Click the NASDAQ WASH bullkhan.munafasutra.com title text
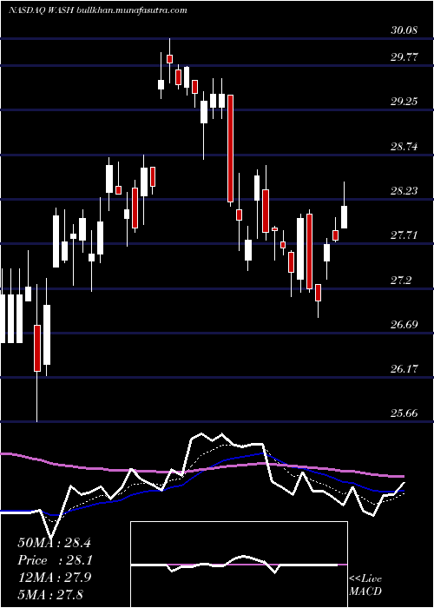434x608 pixels. (x=97, y=10)
